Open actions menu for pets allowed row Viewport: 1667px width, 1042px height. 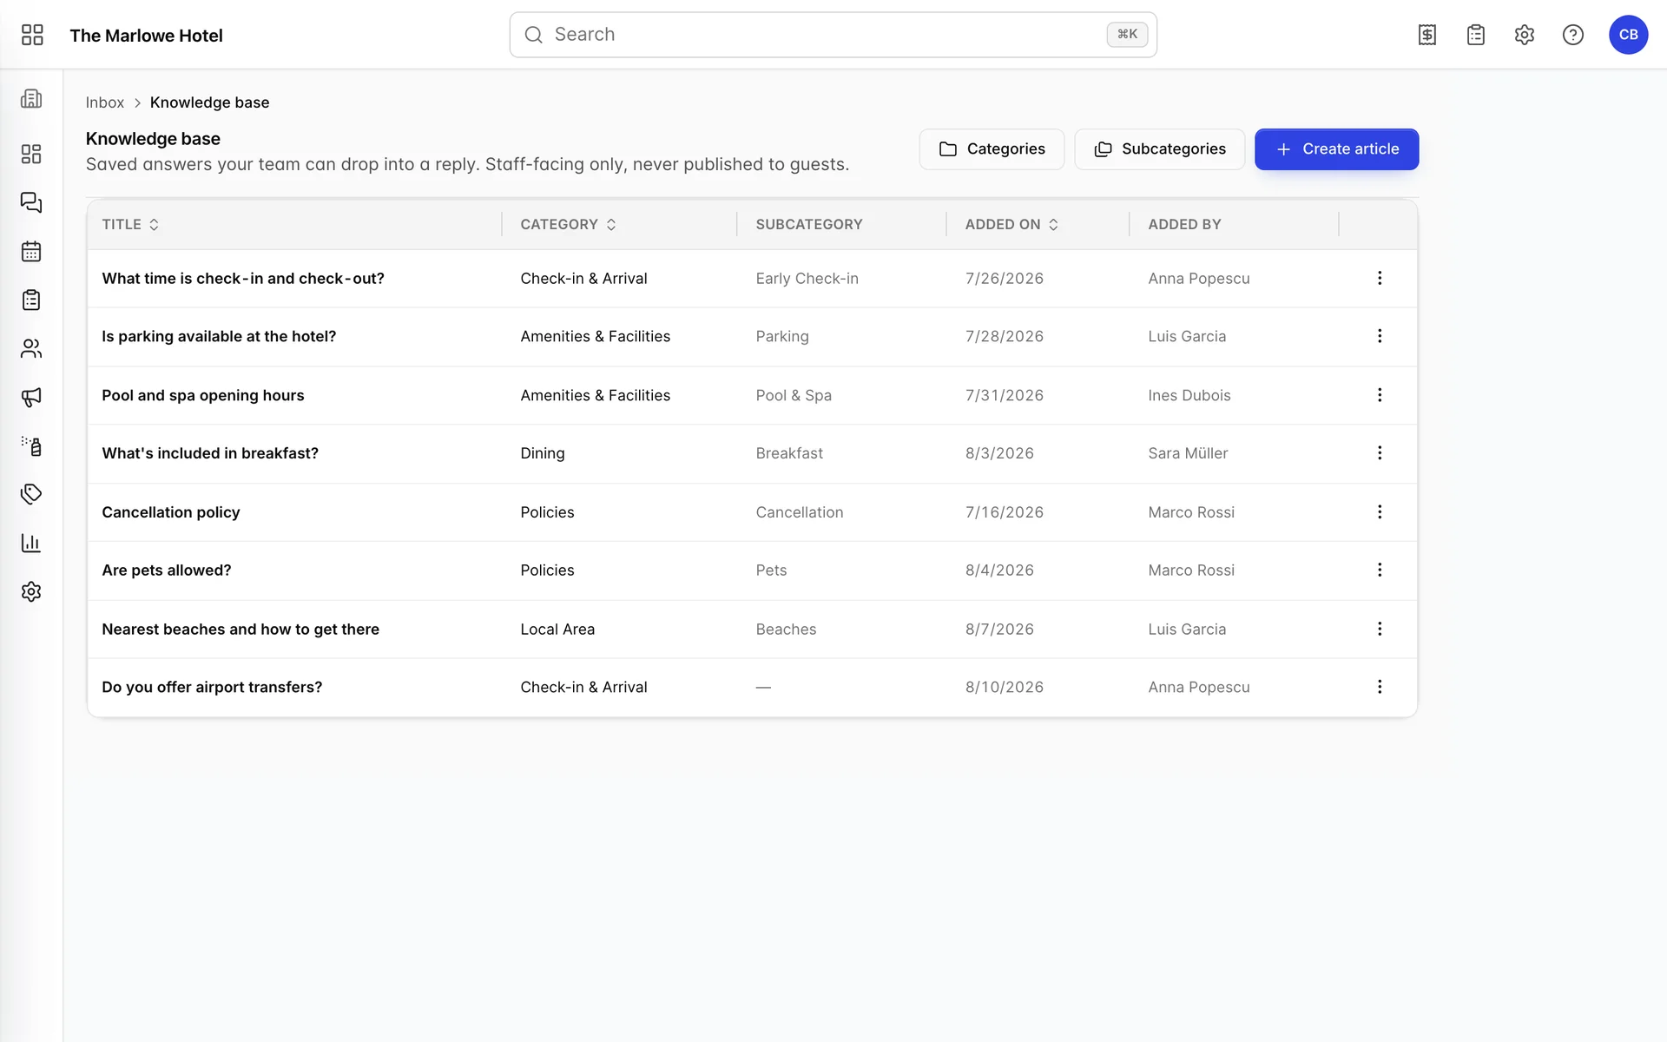click(x=1380, y=570)
